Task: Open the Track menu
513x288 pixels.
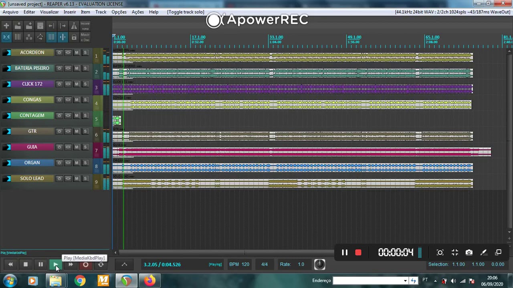Action: point(101,12)
